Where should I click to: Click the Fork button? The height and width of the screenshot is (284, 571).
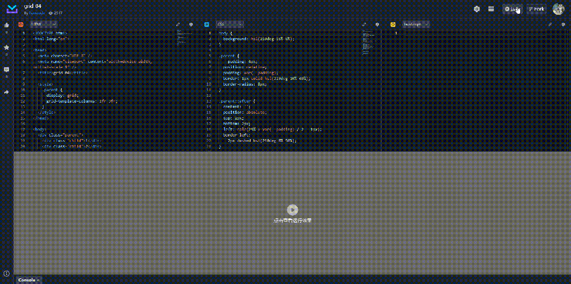pyautogui.click(x=537, y=9)
